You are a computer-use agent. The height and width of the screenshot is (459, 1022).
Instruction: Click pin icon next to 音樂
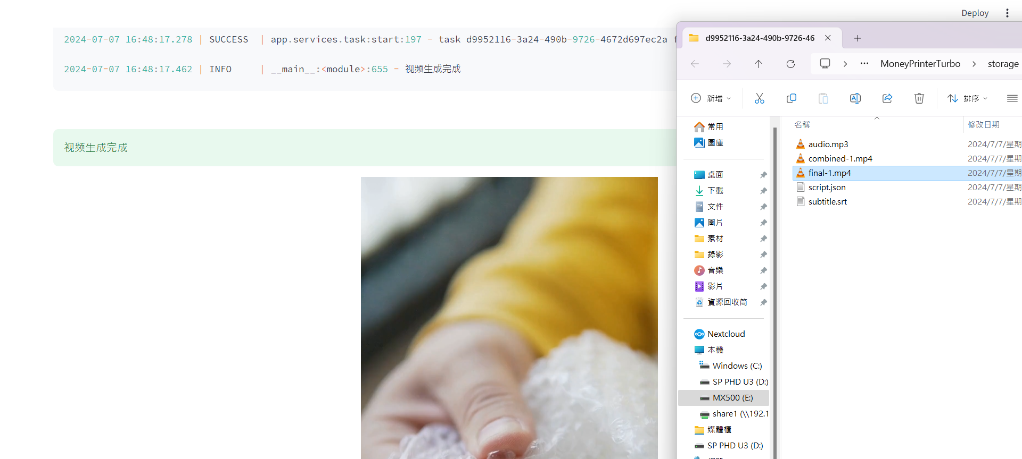click(763, 270)
